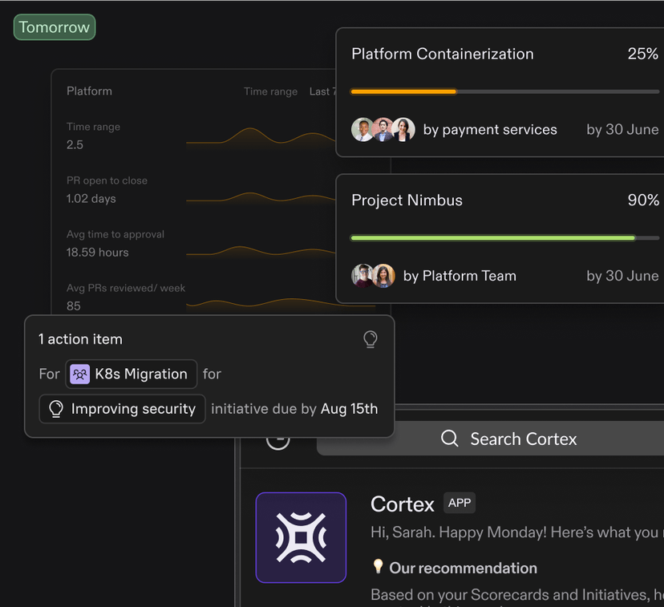This screenshot has height=607, width=664.
Task: Open the Cortex app logo icon
Action: click(301, 537)
